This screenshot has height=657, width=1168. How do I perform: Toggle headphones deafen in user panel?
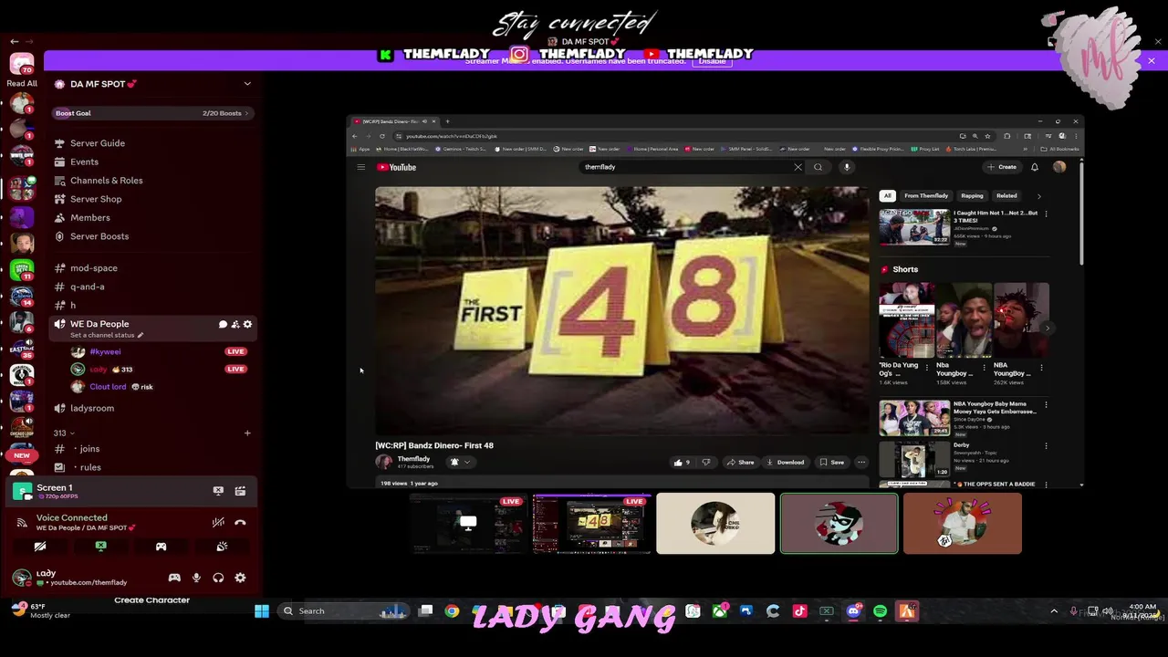pyautogui.click(x=218, y=578)
